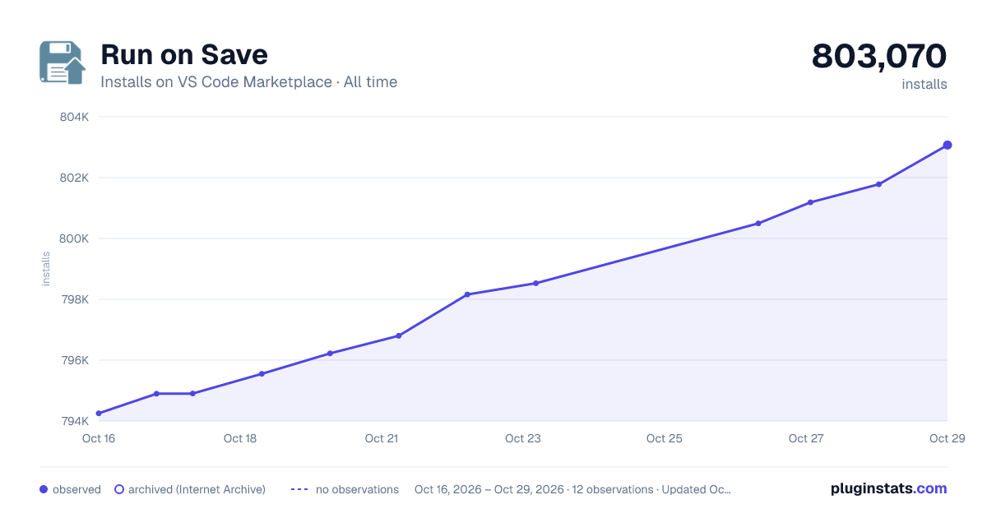Click the 800K y-axis label
The height and width of the screenshot is (518, 987).
(x=74, y=238)
